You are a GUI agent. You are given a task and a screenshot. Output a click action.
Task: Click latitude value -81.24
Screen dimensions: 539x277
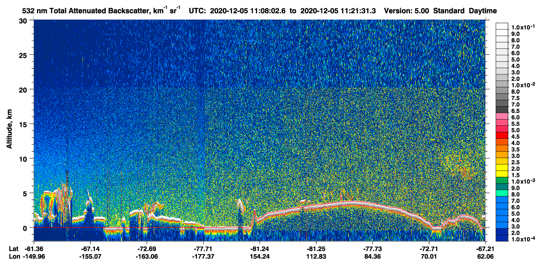coord(259,249)
